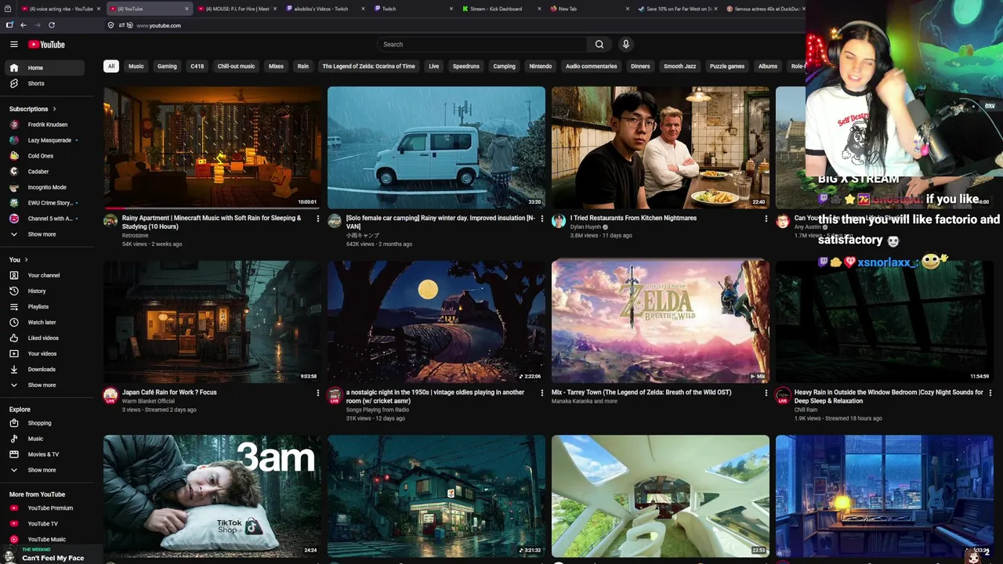The height and width of the screenshot is (564, 1003).
Task: Switch to Stream - Kick Dashboard tab
Action: (501, 9)
